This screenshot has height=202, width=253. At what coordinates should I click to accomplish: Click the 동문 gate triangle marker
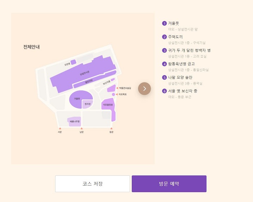point(111,129)
